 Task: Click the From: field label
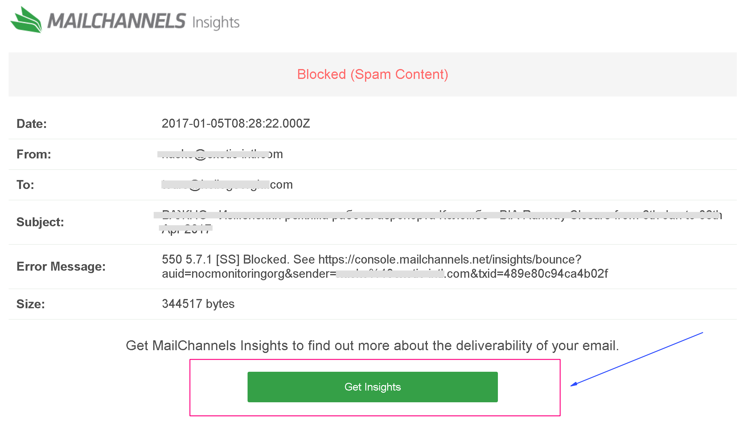pyautogui.click(x=34, y=154)
